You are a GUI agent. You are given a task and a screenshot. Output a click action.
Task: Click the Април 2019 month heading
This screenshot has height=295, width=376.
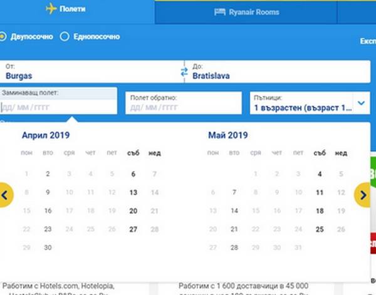click(x=46, y=135)
